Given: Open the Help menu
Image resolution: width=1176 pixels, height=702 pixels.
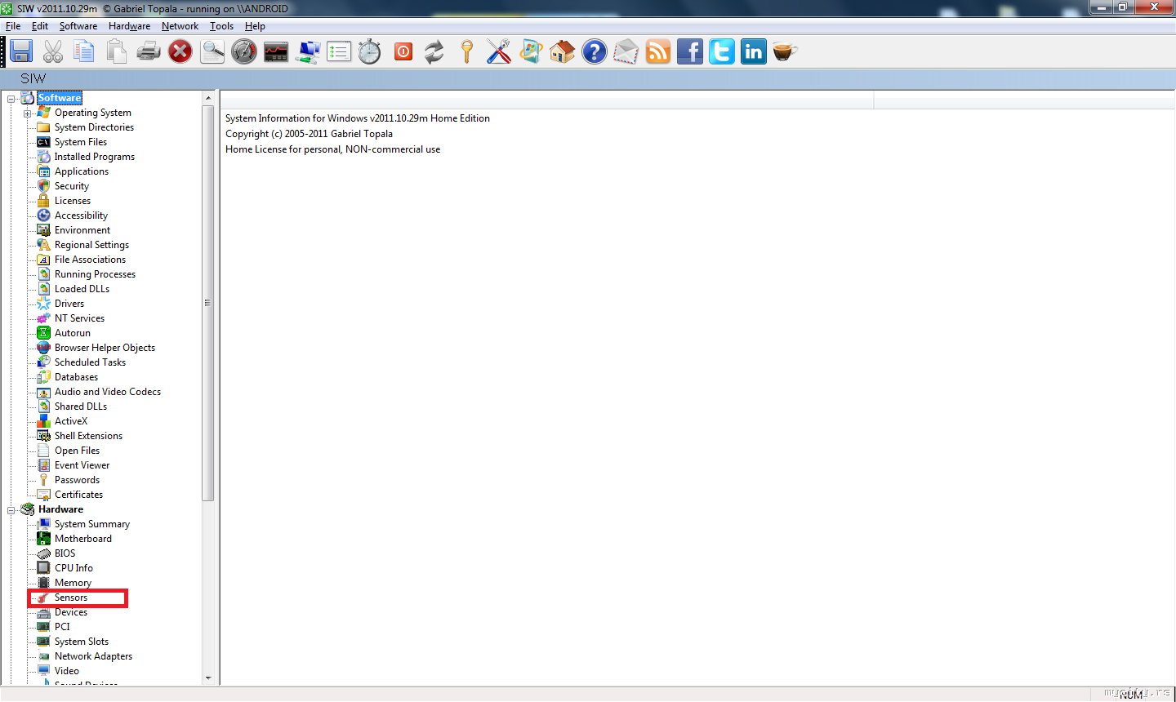Looking at the screenshot, I should [255, 26].
